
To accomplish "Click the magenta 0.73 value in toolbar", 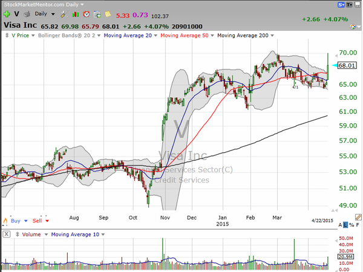I will click(140, 15).
